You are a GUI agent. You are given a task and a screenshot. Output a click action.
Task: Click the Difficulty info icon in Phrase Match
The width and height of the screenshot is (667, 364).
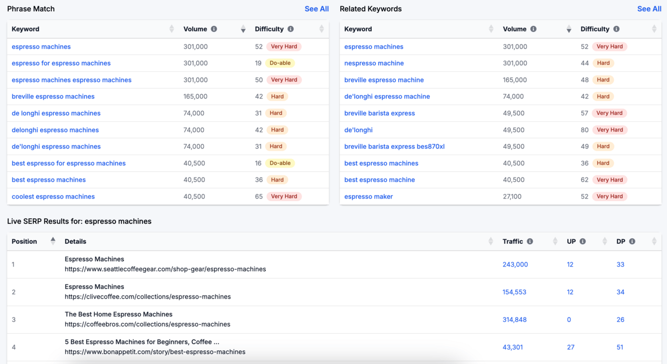click(x=291, y=29)
